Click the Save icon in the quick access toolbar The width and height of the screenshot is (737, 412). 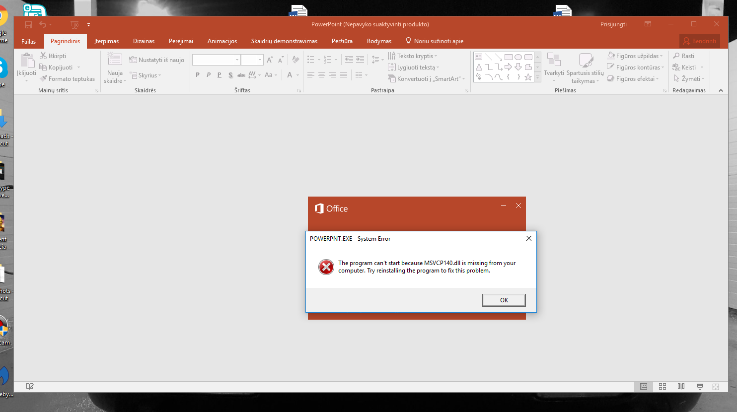(28, 24)
